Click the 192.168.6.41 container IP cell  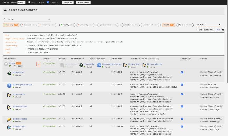click(77, 84)
